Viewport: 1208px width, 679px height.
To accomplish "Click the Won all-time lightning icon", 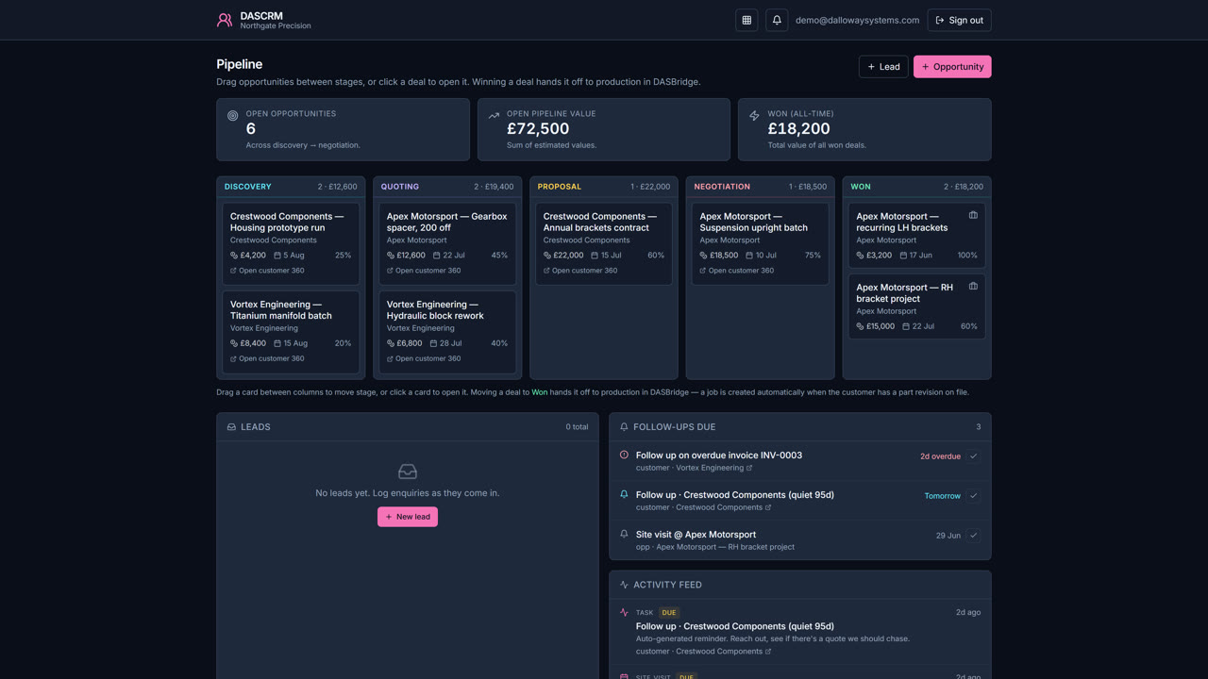I will point(754,116).
